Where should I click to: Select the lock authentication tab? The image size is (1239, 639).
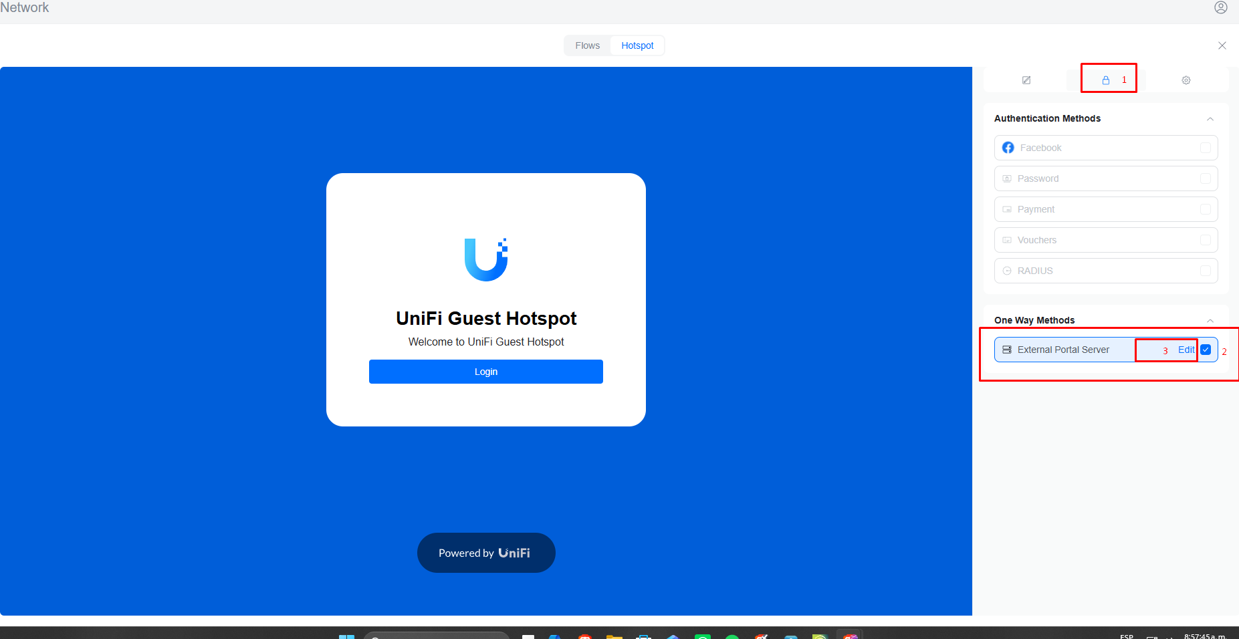1106,80
